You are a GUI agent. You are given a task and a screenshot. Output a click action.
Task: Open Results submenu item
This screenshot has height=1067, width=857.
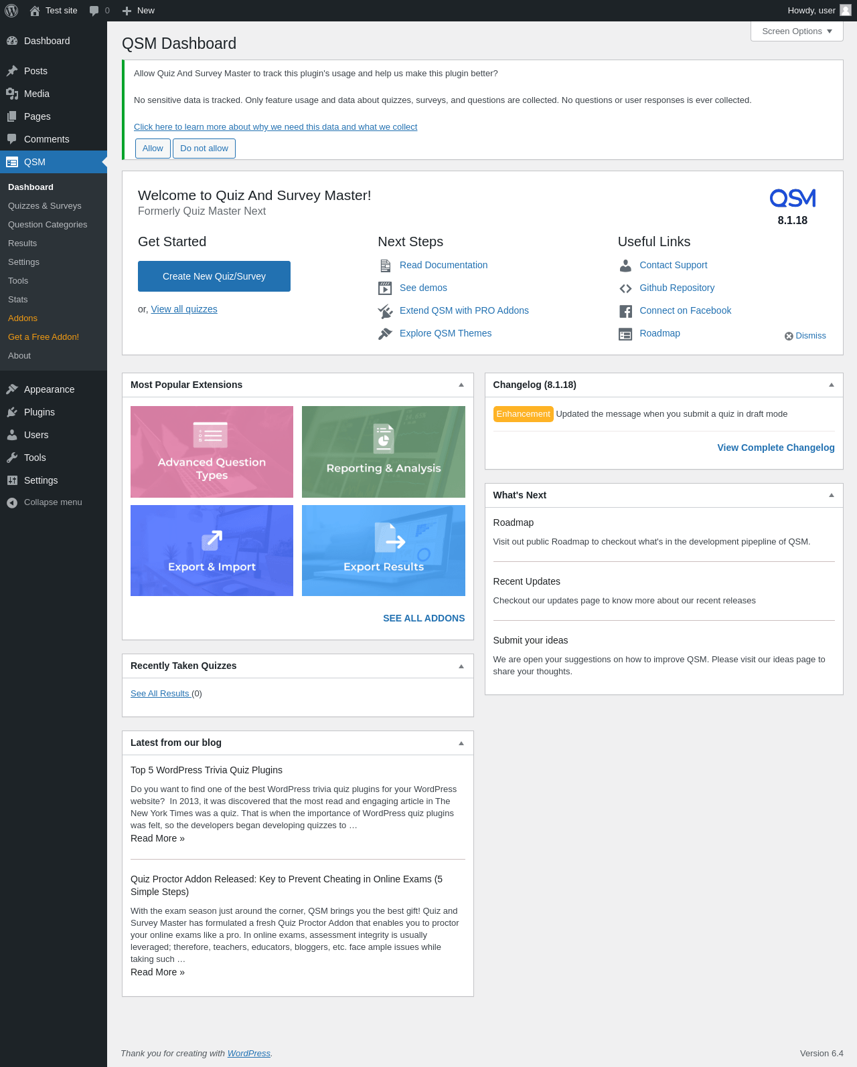pyautogui.click(x=23, y=244)
